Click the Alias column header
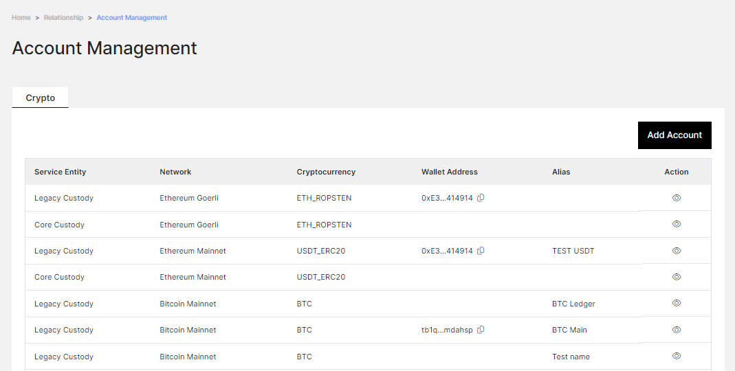The height and width of the screenshot is (371, 735). pyautogui.click(x=560, y=172)
